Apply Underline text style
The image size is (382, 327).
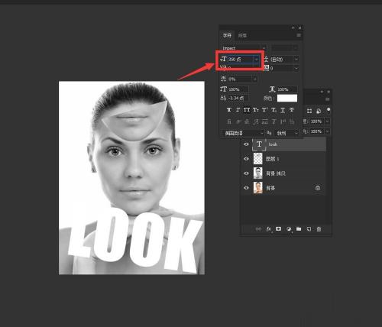click(283, 110)
